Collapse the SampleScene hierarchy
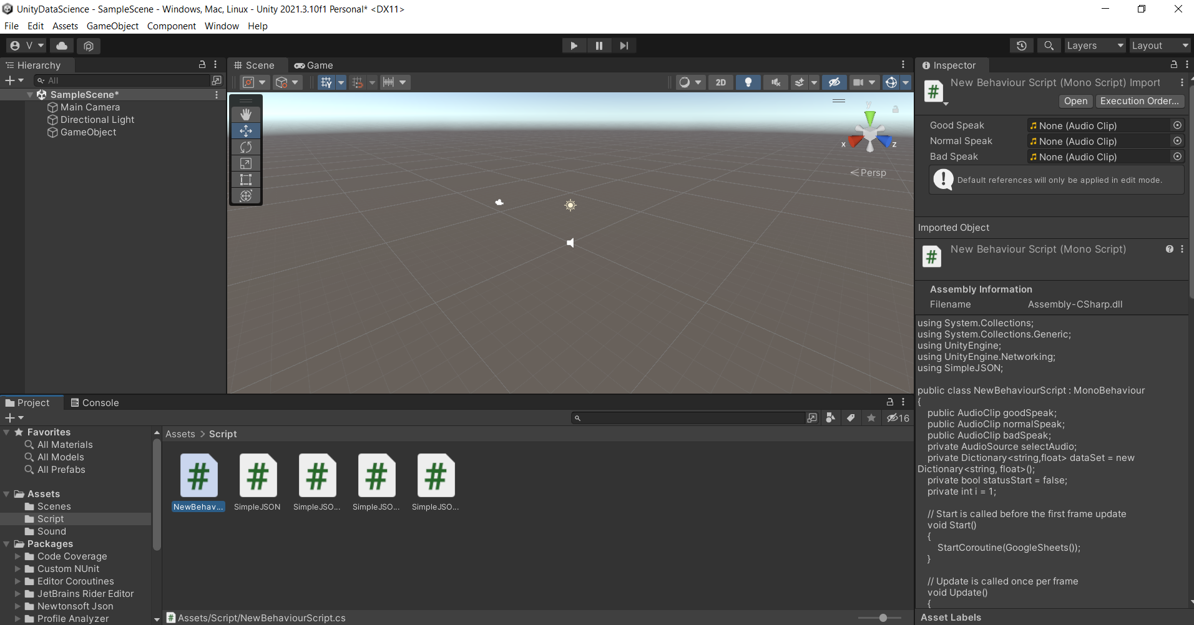 point(29,94)
